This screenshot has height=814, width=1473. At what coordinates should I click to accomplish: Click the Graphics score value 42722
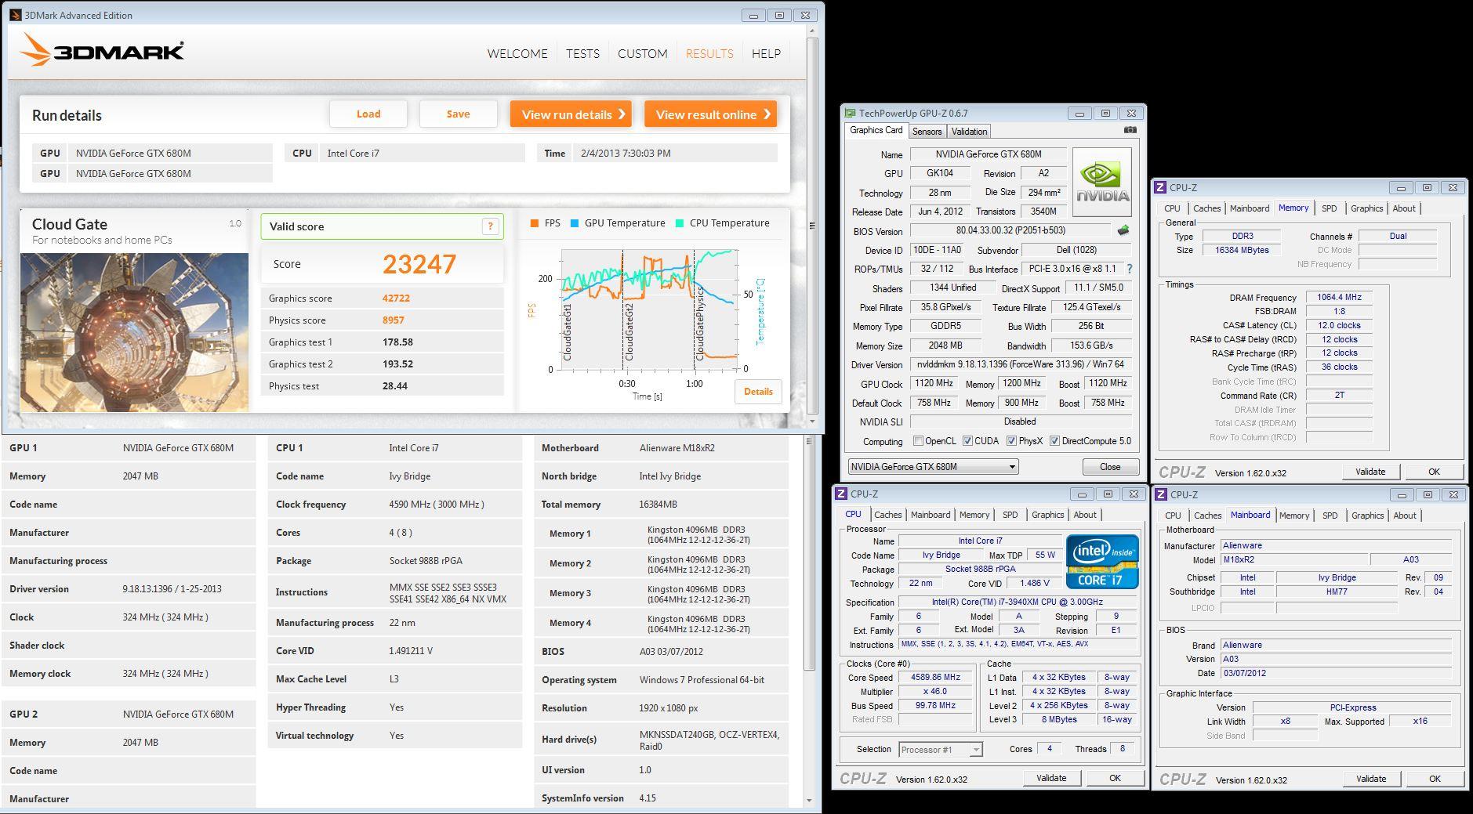click(396, 298)
